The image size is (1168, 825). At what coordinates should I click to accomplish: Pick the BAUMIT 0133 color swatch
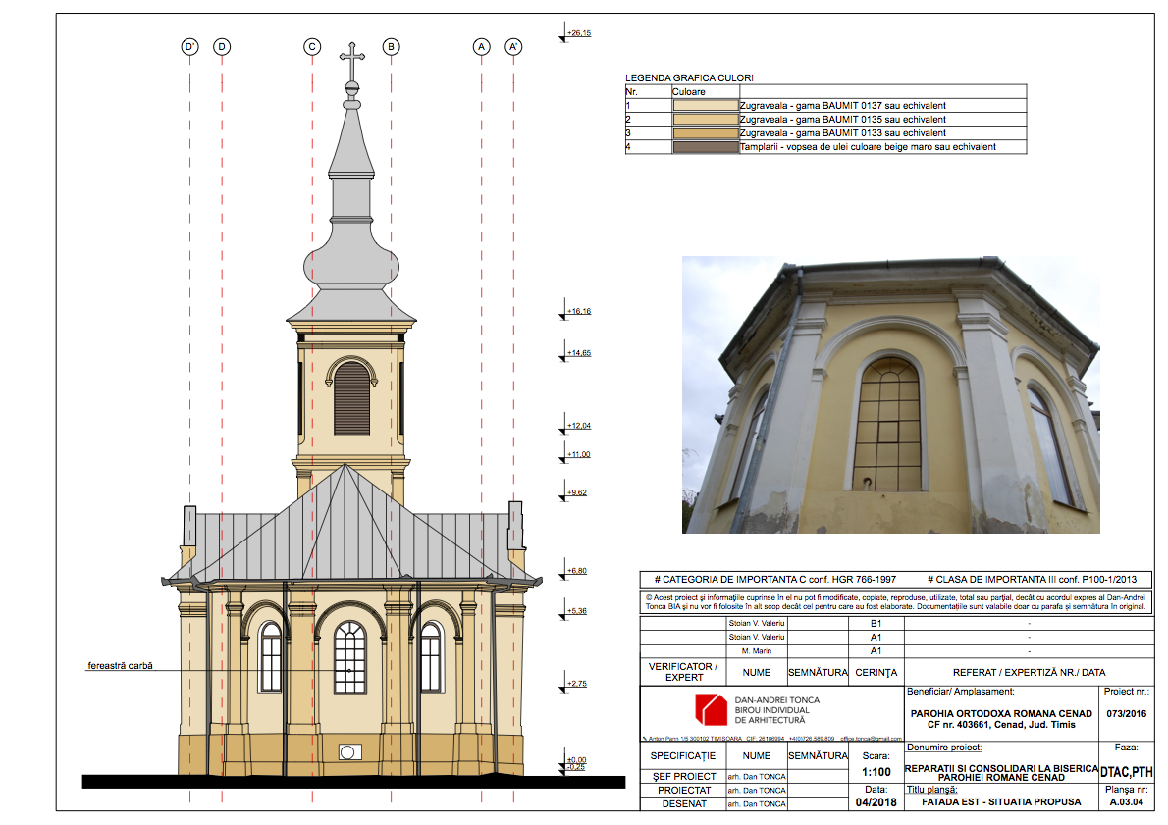[x=705, y=133]
